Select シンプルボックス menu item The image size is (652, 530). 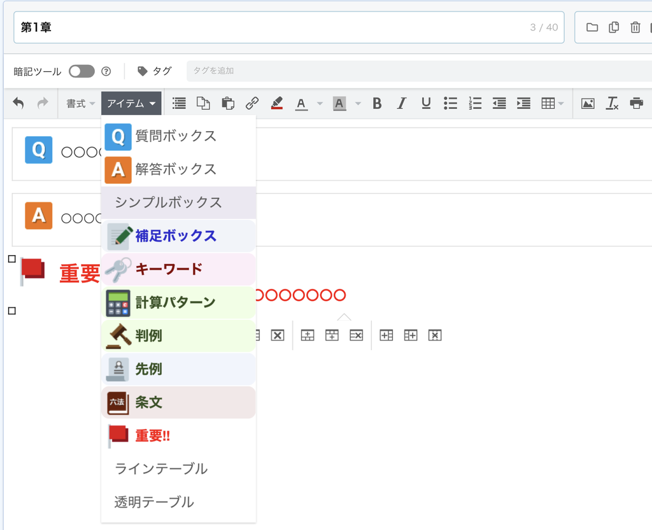178,203
